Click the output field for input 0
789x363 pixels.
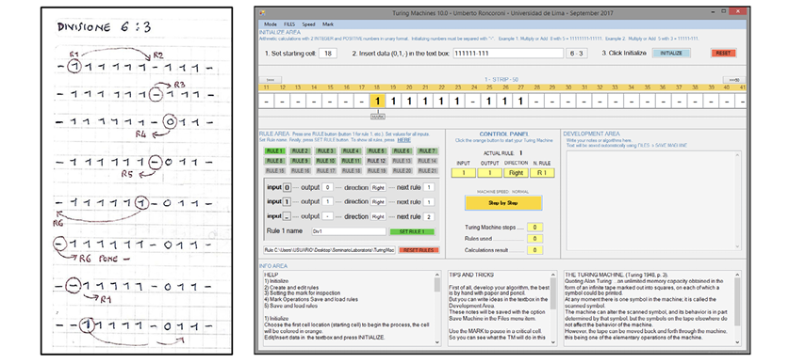(329, 187)
